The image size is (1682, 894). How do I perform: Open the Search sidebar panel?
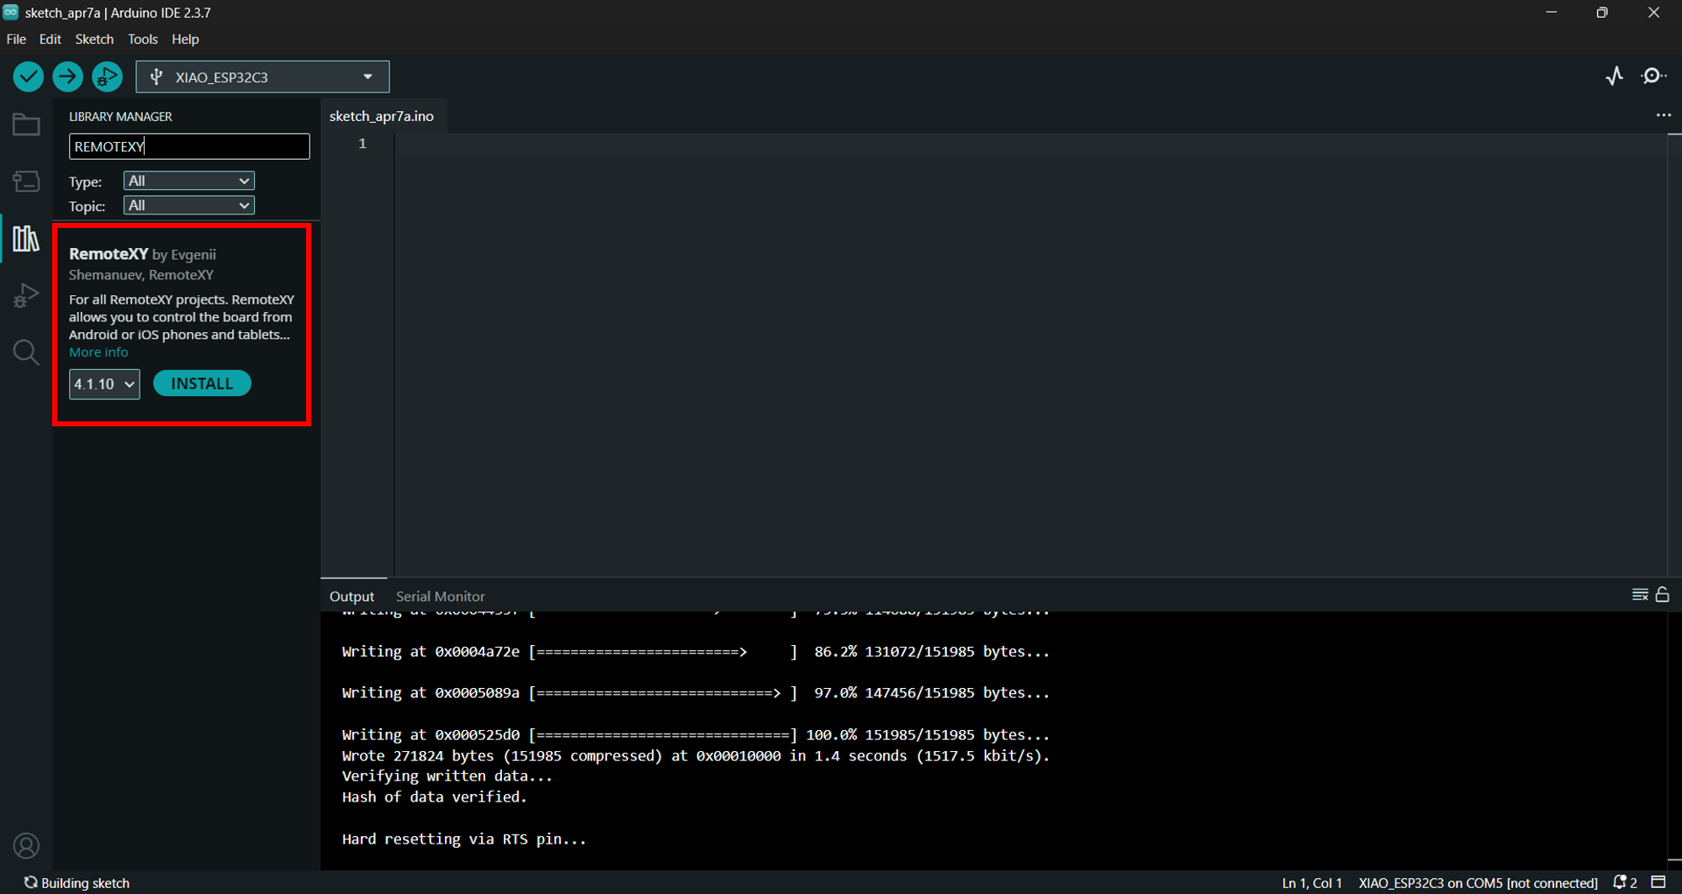coord(26,352)
